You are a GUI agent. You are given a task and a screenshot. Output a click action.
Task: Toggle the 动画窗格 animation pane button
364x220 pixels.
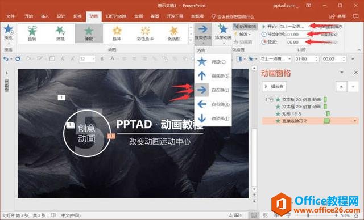[245, 27]
